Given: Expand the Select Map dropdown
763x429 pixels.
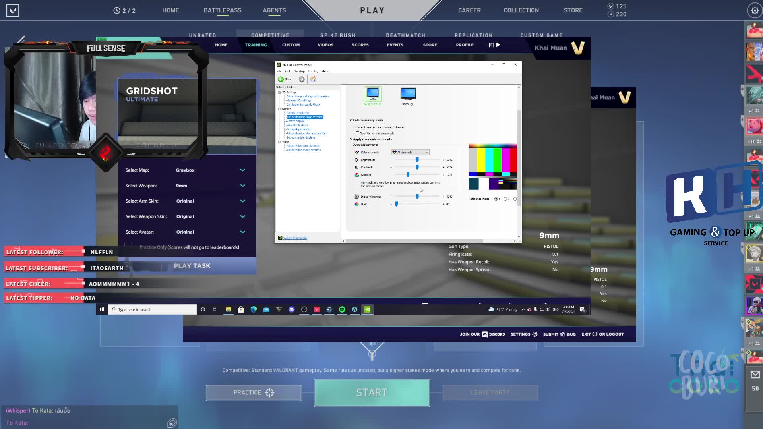Looking at the screenshot, I should click(x=242, y=170).
